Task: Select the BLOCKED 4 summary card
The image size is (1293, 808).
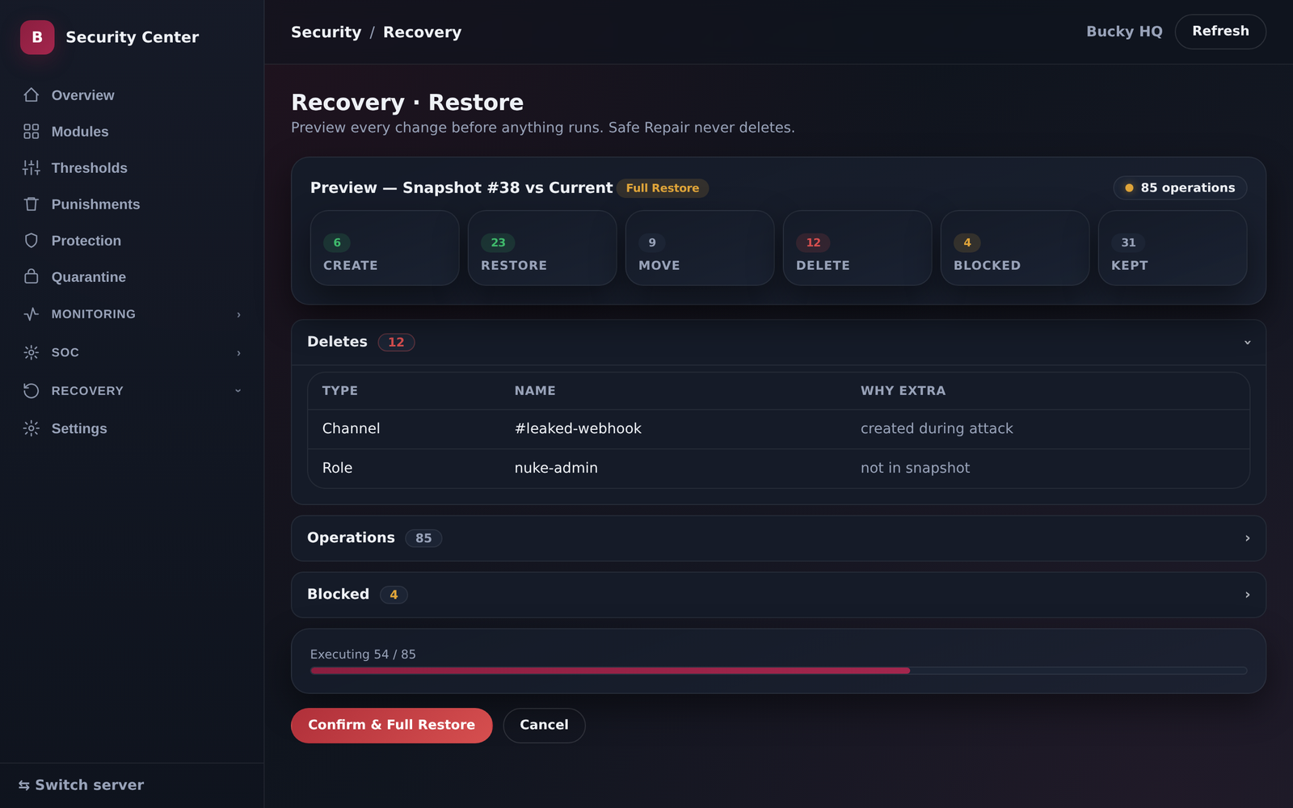Action: [1015, 248]
